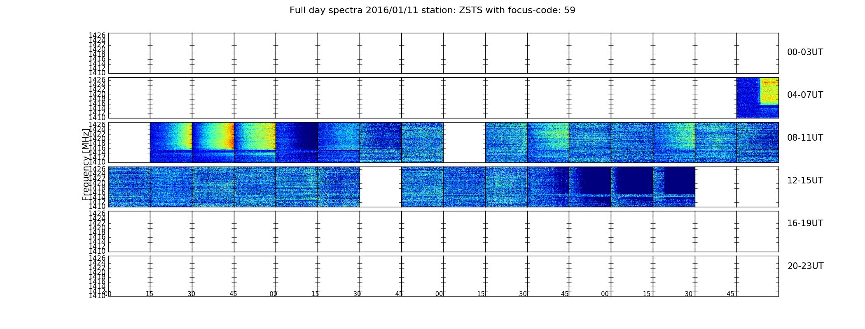Click the yellow spectrum tile in the 04-07UT row
Viewport: 865px width, 329px height.
click(757, 98)
